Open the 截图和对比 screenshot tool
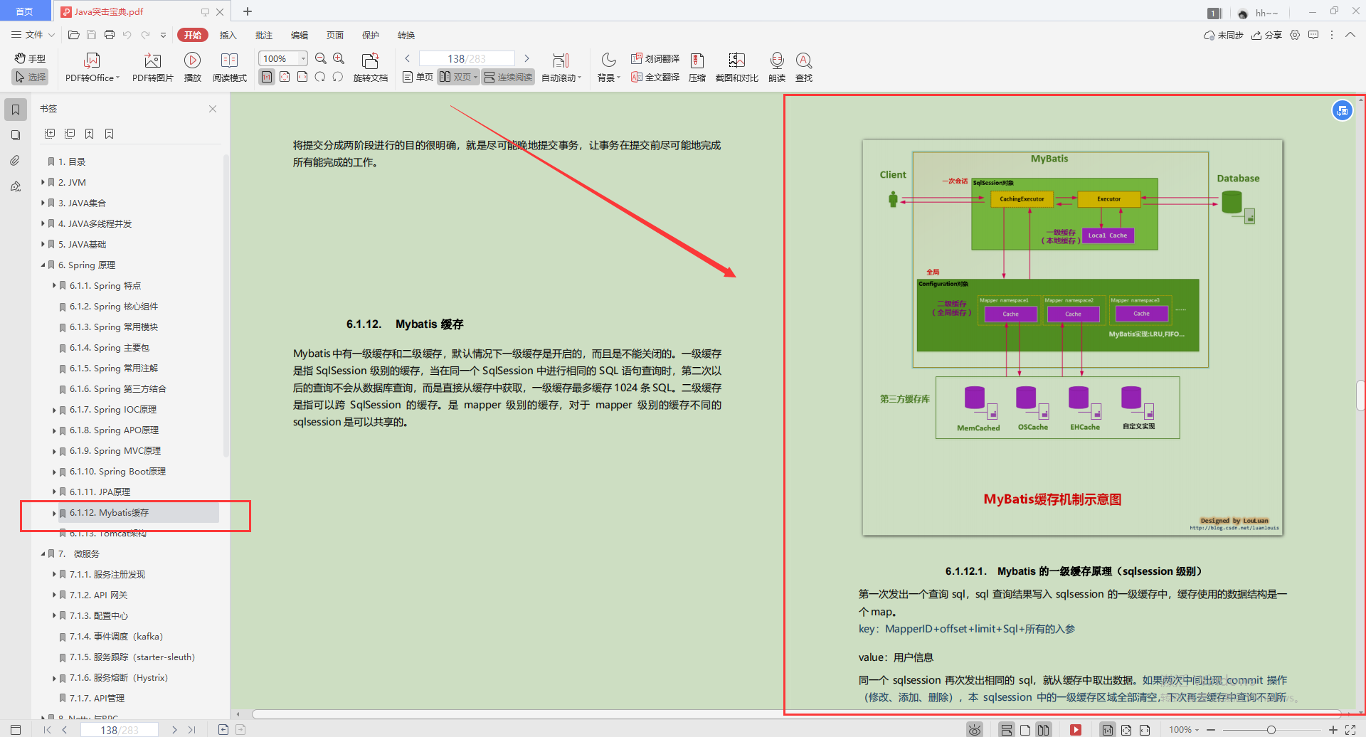This screenshot has width=1366, height=737. coord(736,66)
